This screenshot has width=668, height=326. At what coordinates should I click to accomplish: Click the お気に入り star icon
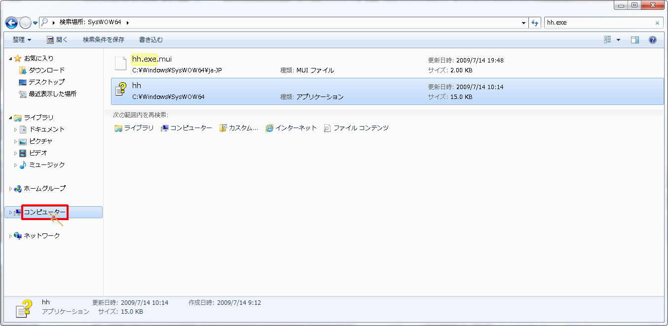click(x=18, y=59)
